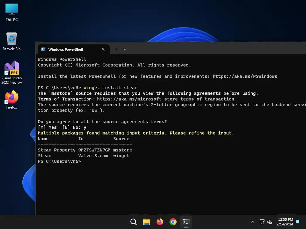
Task: Open the clock showing 12:35 PM
Action: click(285, 222)
